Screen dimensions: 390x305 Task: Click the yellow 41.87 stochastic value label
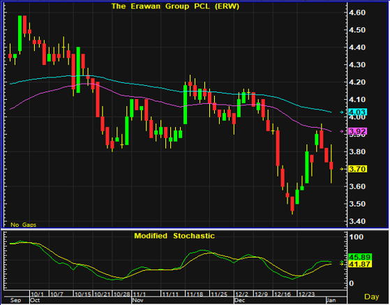(360, 265)
